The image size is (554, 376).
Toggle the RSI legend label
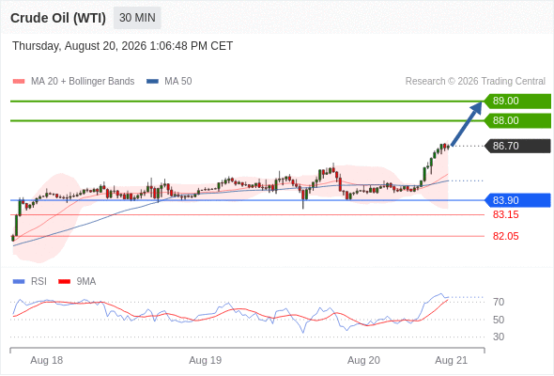coord(38,282)
